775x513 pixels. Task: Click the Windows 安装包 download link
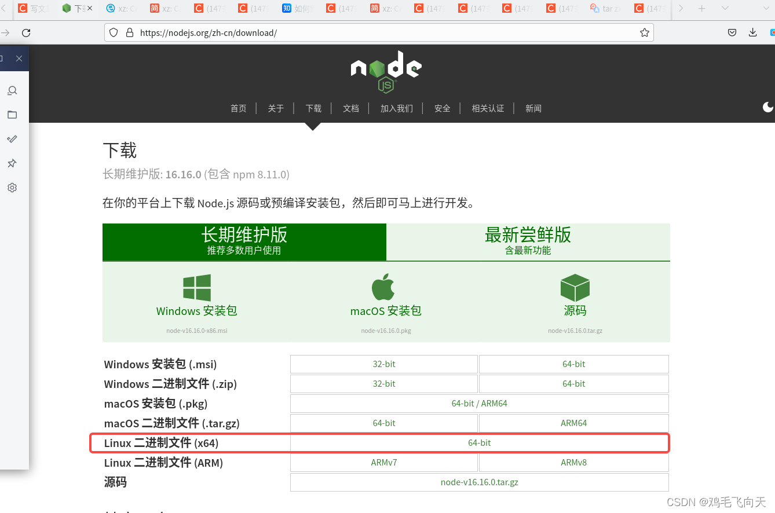tap(197, 311)
